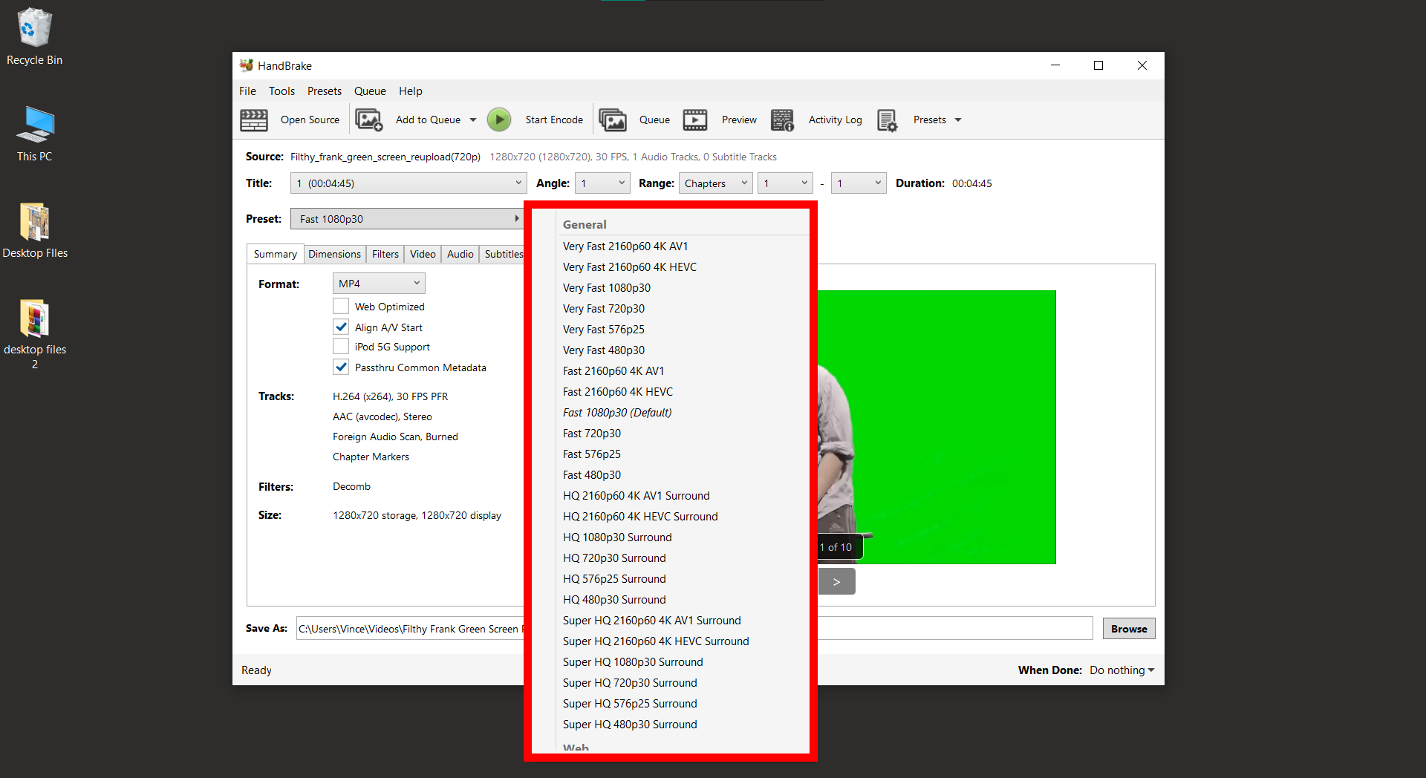Disable Align A/V Start
Screen dimensions: 1426x778
[x=341, y=327]
